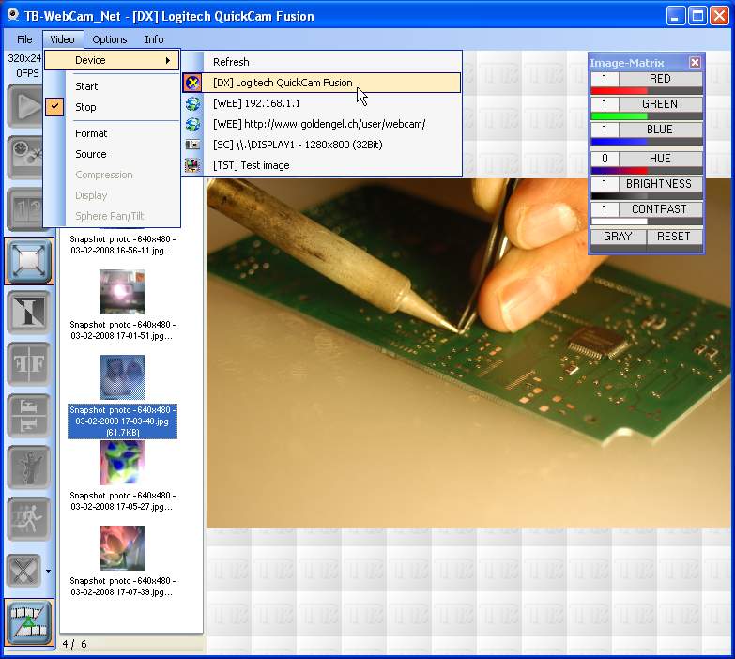735x659 pixels.
Task: Click the invert/negative image icon
Action: pos(29,313)
